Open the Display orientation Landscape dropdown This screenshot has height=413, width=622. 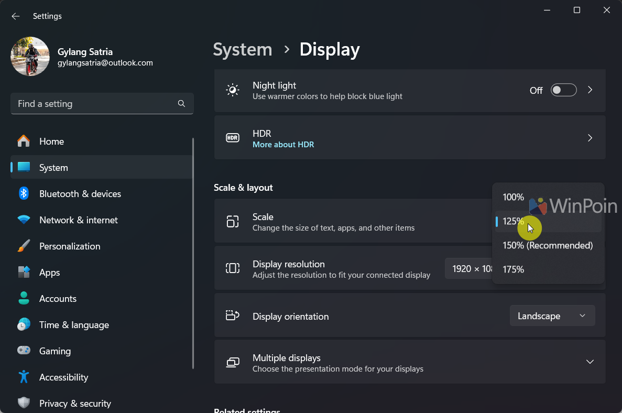552,316
